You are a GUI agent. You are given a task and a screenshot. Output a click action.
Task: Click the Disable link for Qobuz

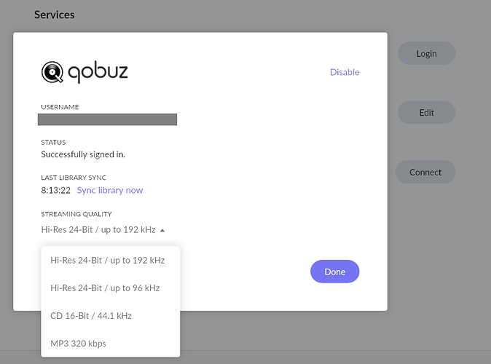(x=345, y=72)
